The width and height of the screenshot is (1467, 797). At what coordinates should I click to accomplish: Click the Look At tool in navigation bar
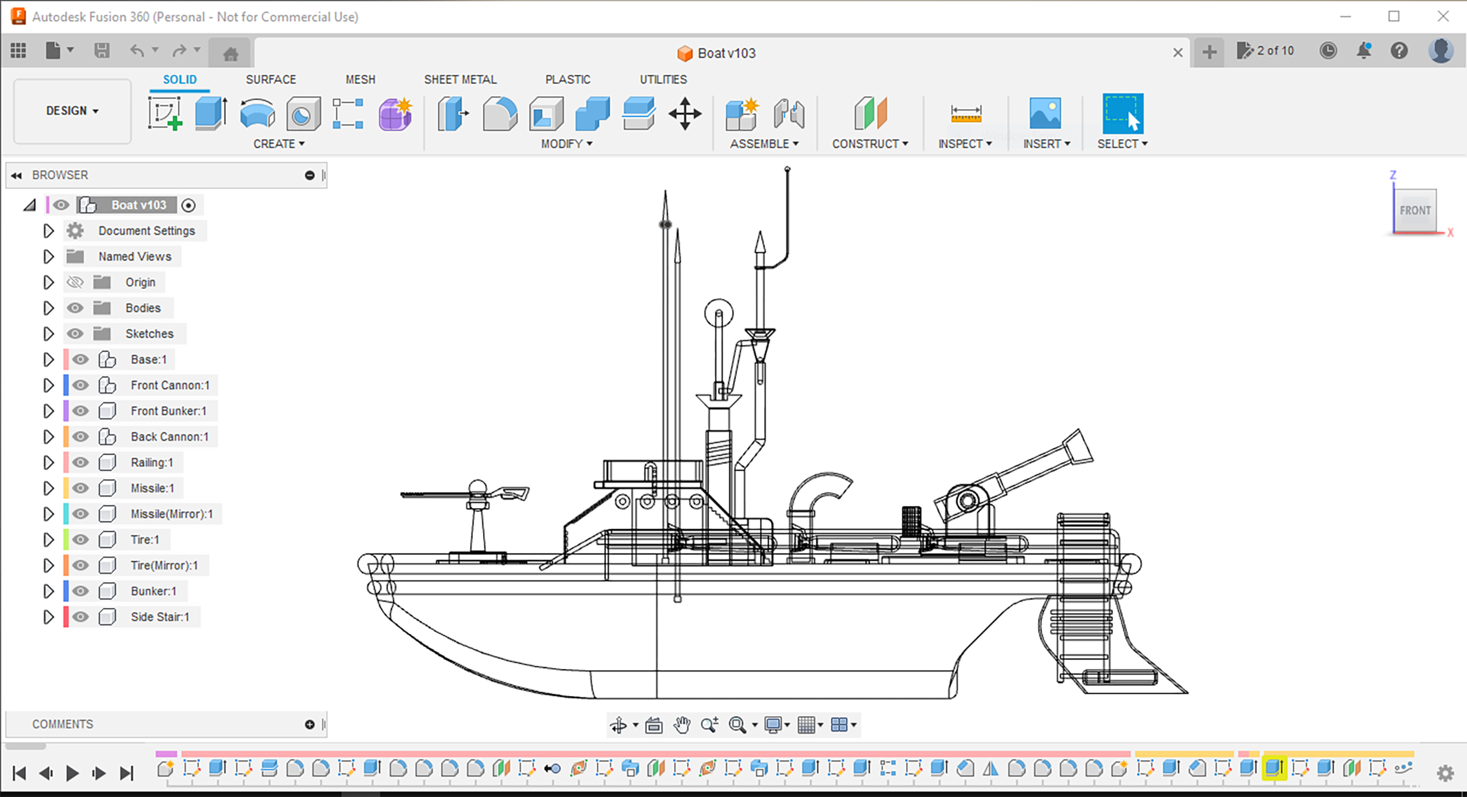pos(654,725)
